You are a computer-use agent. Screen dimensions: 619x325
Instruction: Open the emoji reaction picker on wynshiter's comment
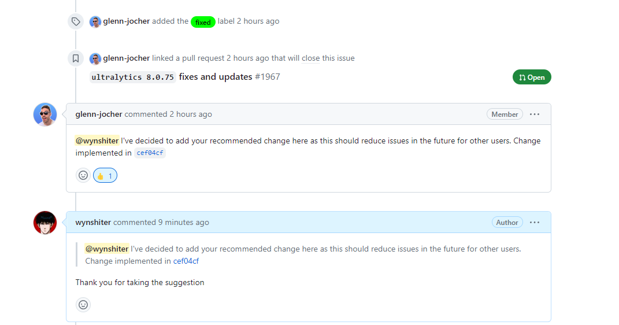(x=83, y=305)
